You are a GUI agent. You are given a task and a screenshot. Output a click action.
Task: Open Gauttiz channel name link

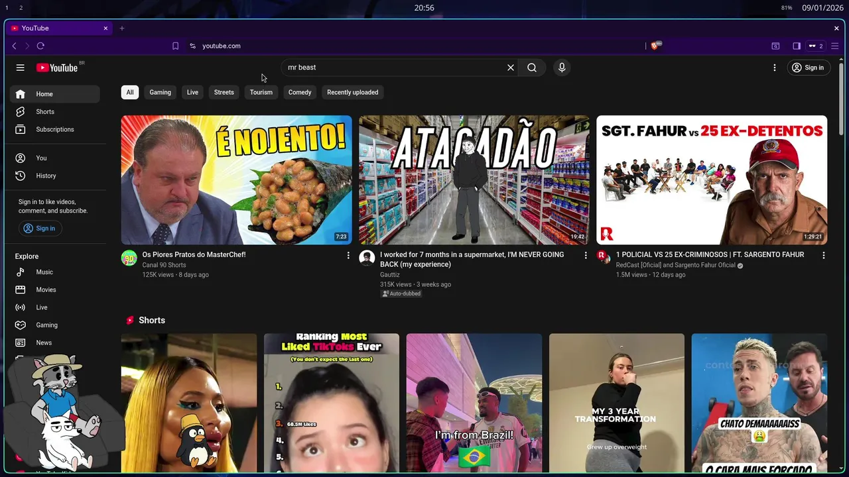[390, 275]
